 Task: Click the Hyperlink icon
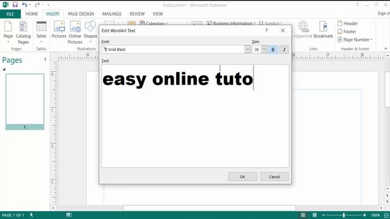coord(303,30)
